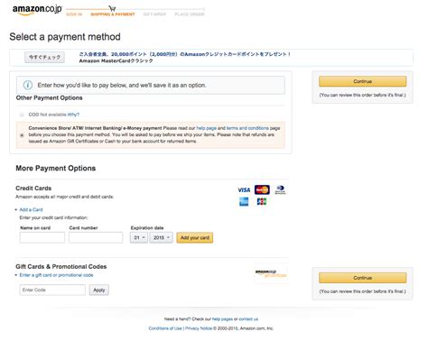
Task: Select the COD payment radio button
Action: point(22,115)
